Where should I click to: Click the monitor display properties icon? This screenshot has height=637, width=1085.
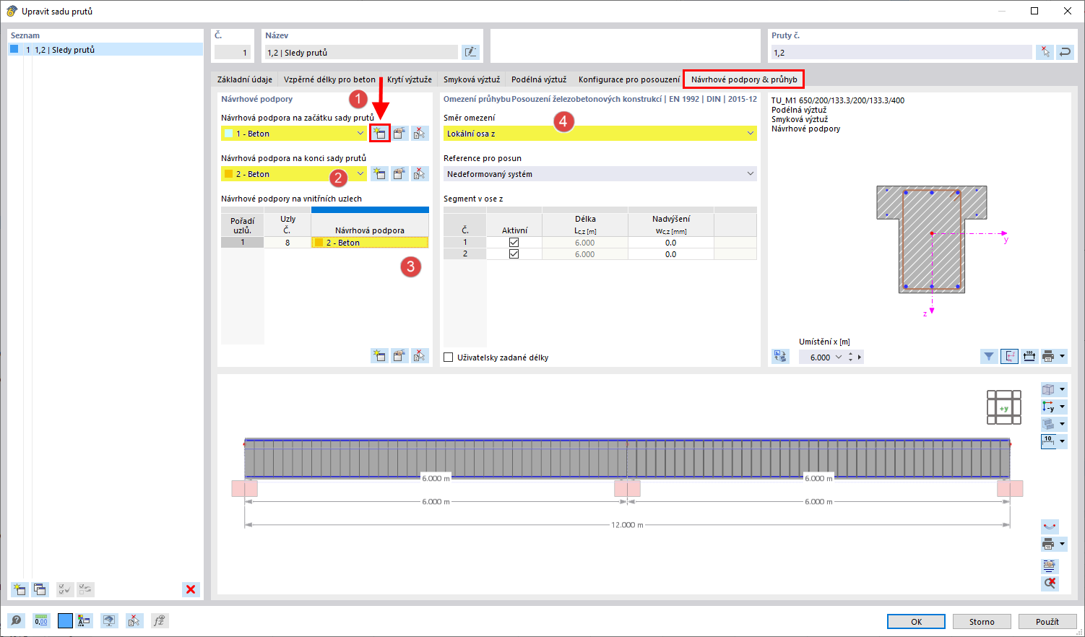(x=109, y=620)
